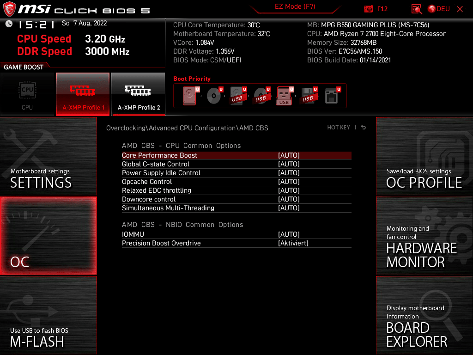Enable A-XMP Profile 1
Image resolution: width=473 pixels, height=355 pixels.
pos(83,94)
